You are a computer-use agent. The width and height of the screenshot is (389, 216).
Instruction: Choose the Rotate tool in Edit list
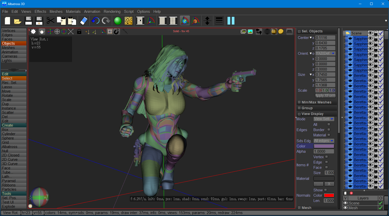tap(14, 95)
